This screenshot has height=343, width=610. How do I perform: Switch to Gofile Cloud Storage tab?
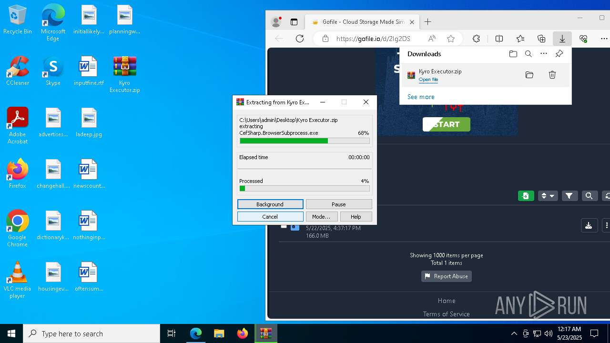click(x=363, y=22)
